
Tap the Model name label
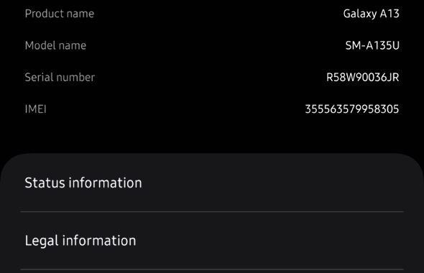[x=55, y=45]
